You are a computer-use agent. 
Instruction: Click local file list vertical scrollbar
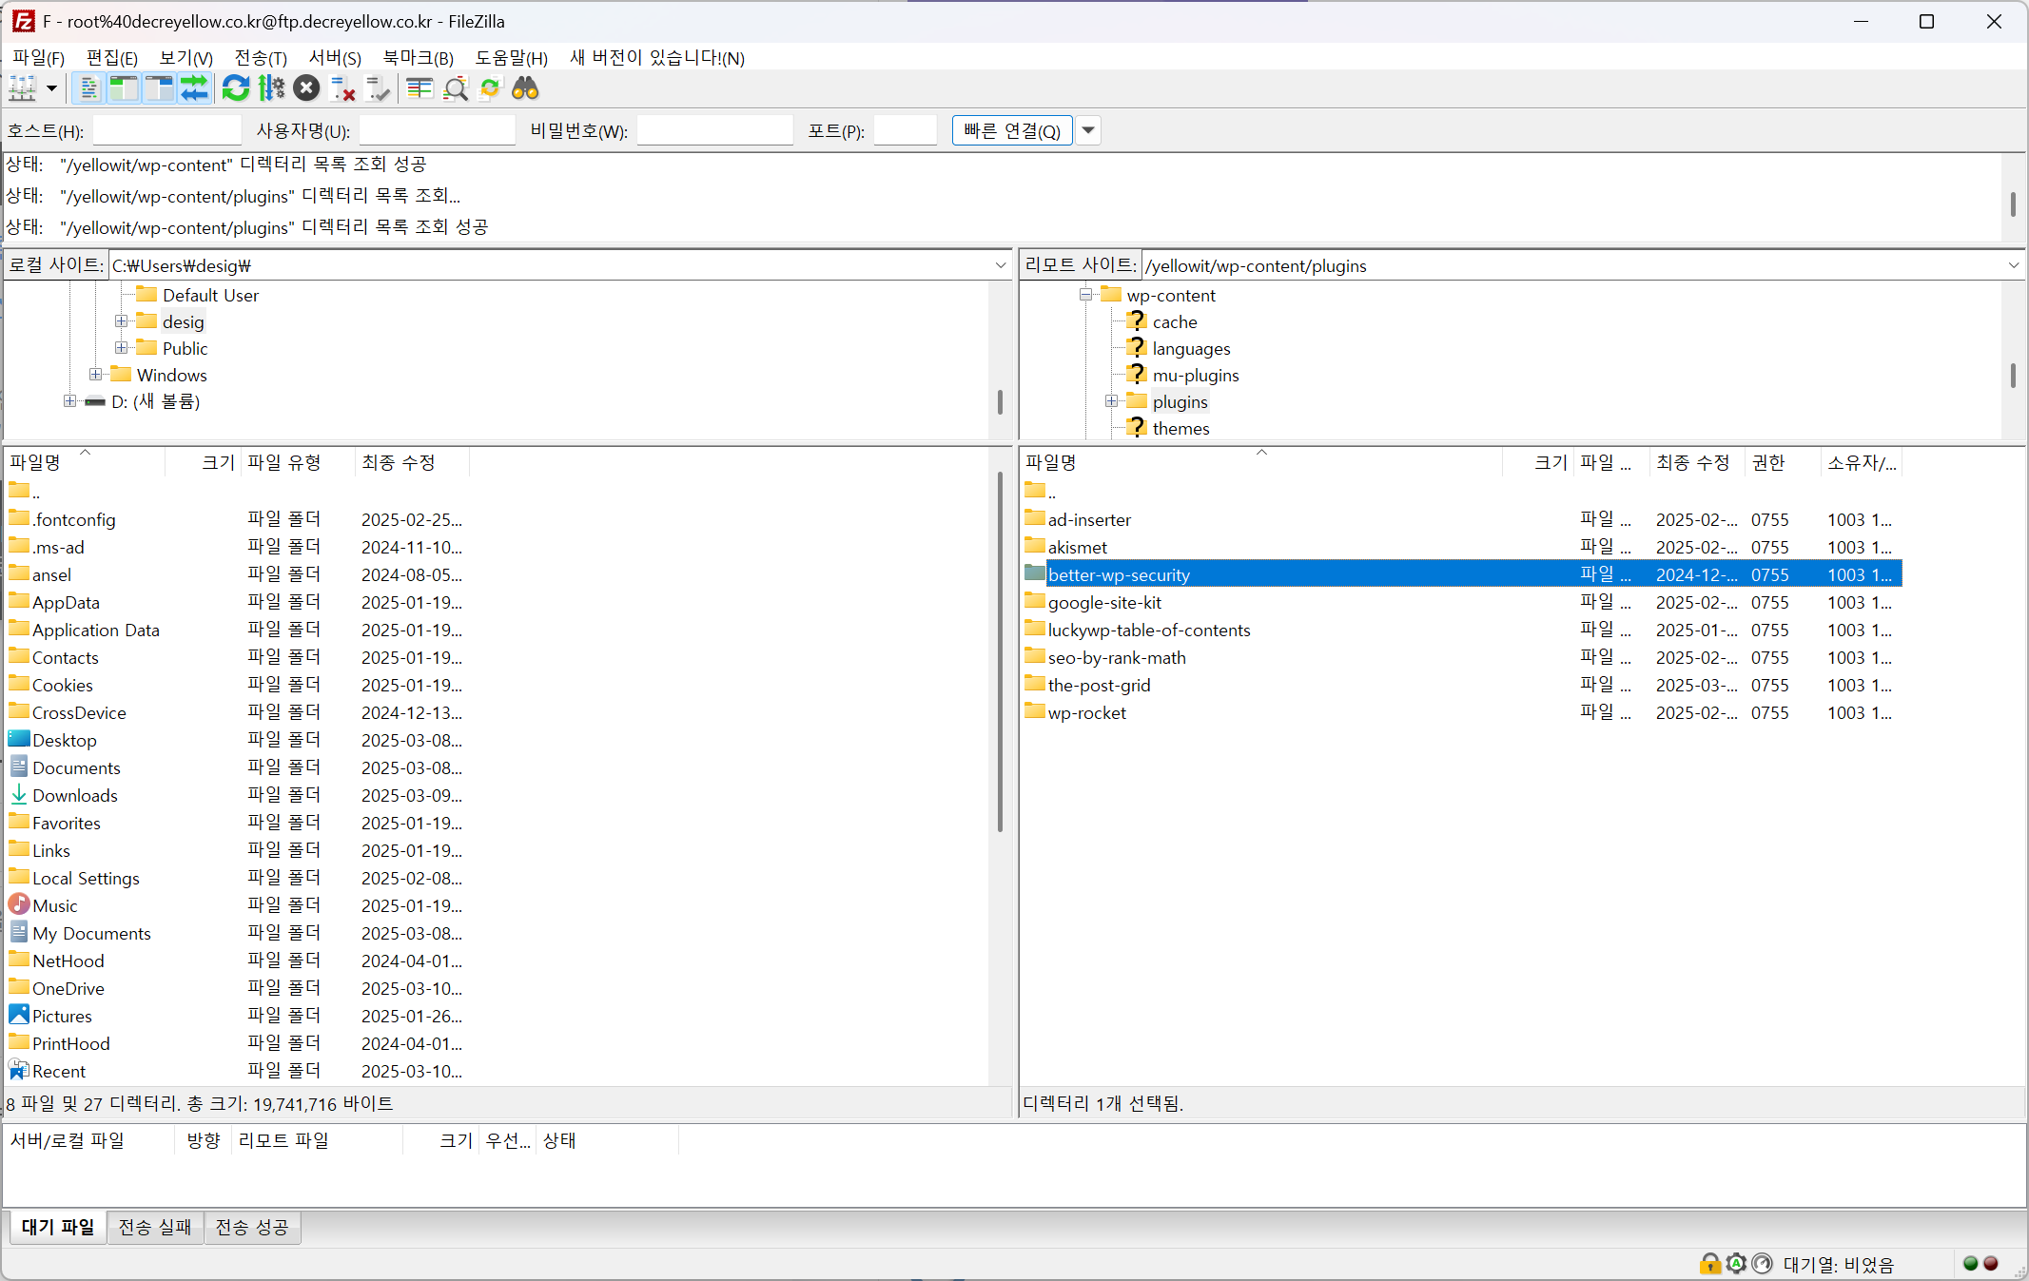tap(1000, 652)
